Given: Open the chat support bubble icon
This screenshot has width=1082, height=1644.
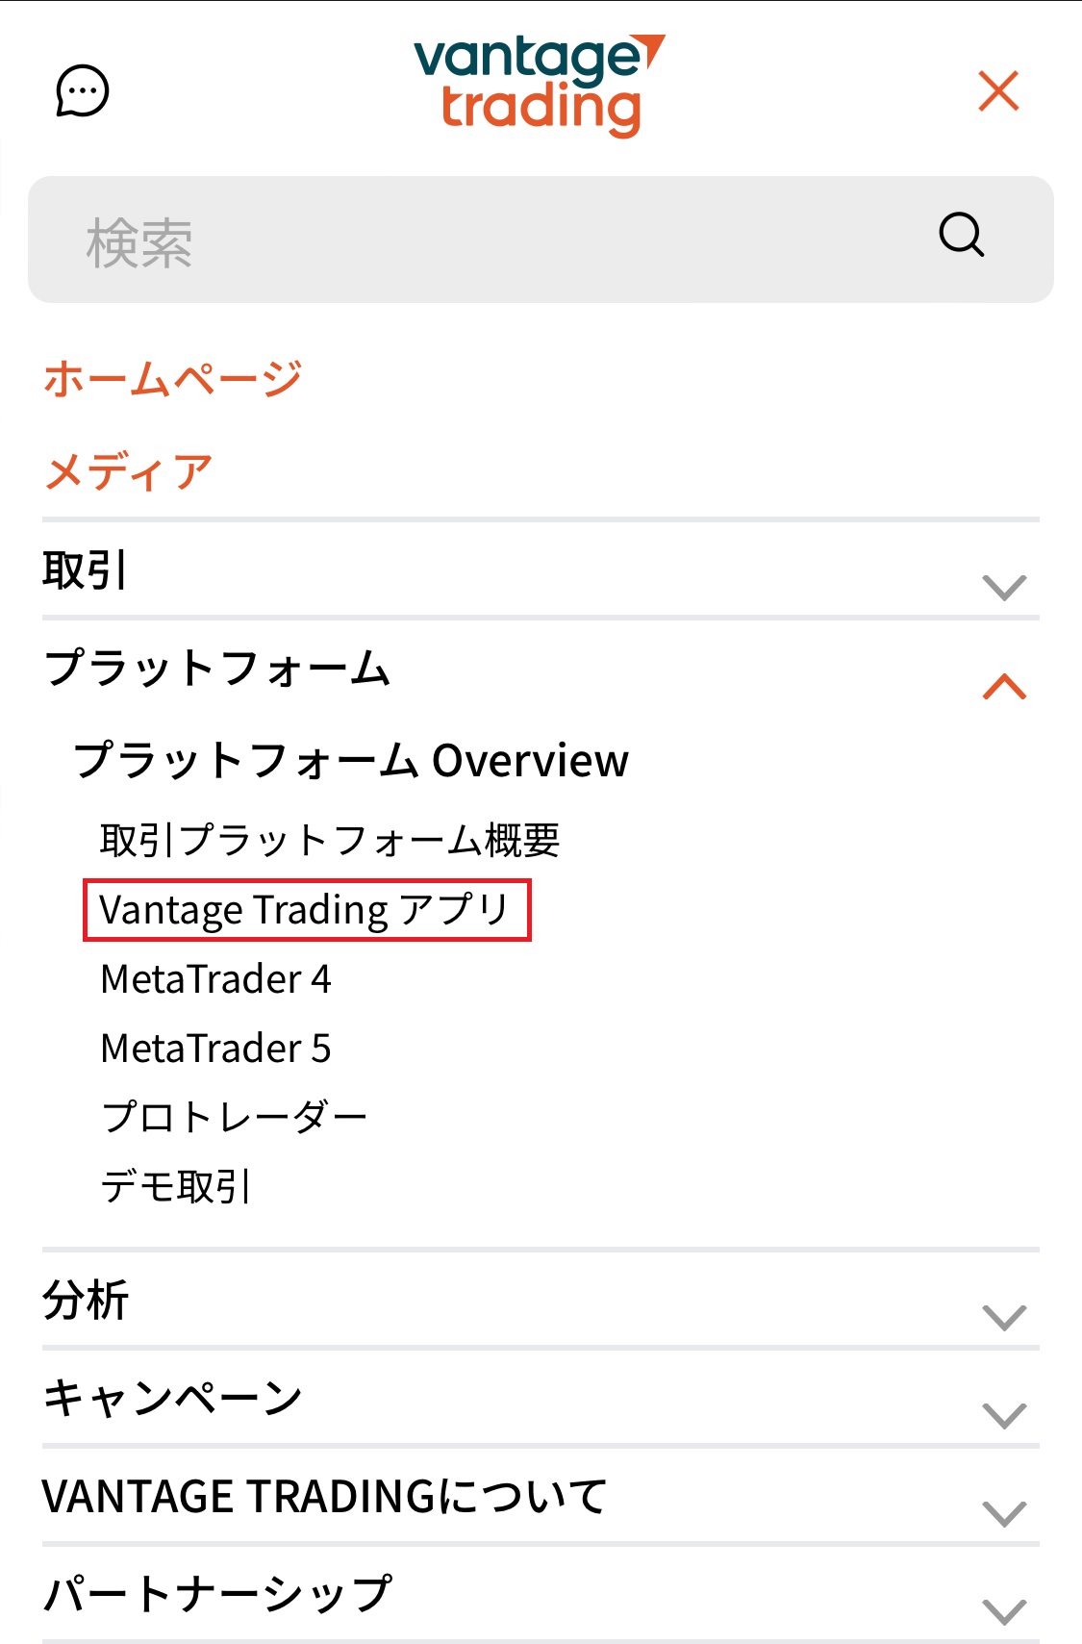Looking at the screenshot, I should click(x=82, y=91).
